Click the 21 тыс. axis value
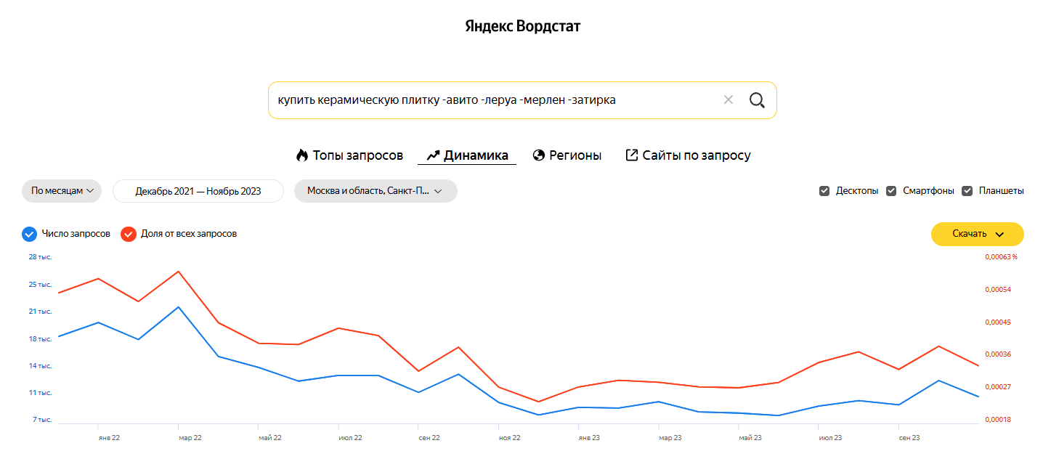Viewport: 1043px width, 459px height. click(x=41, y=312)
